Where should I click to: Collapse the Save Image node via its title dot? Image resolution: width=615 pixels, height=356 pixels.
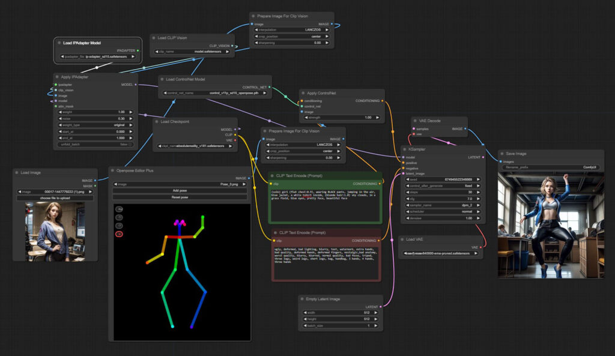tap(501, 154)
